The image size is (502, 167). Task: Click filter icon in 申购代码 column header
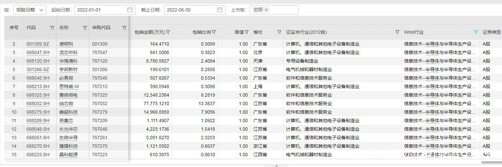[x=124, y=28]
